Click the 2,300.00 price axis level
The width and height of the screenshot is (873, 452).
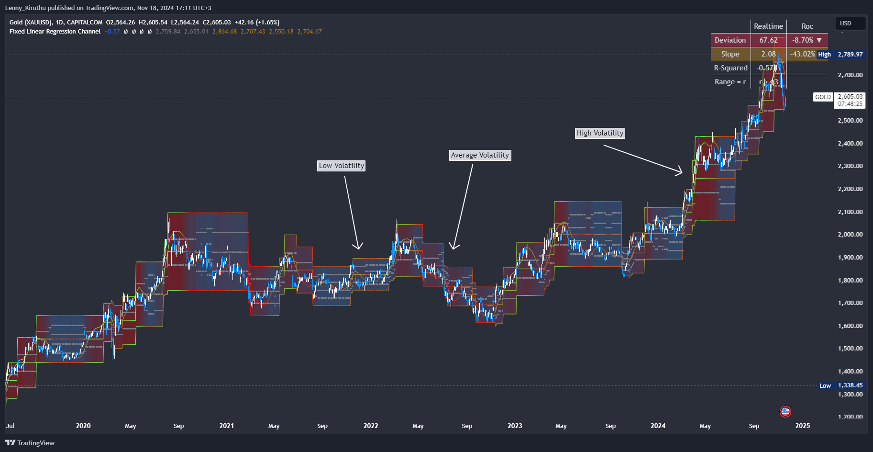click(850, 166)
